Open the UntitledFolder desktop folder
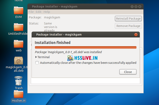The image size is (159, 105). 19,27
